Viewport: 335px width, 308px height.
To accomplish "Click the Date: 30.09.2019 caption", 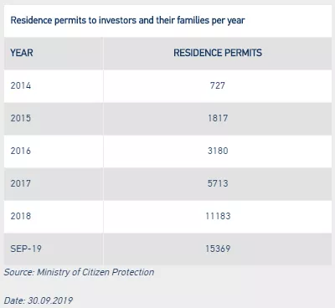I will tap(39, 300).
